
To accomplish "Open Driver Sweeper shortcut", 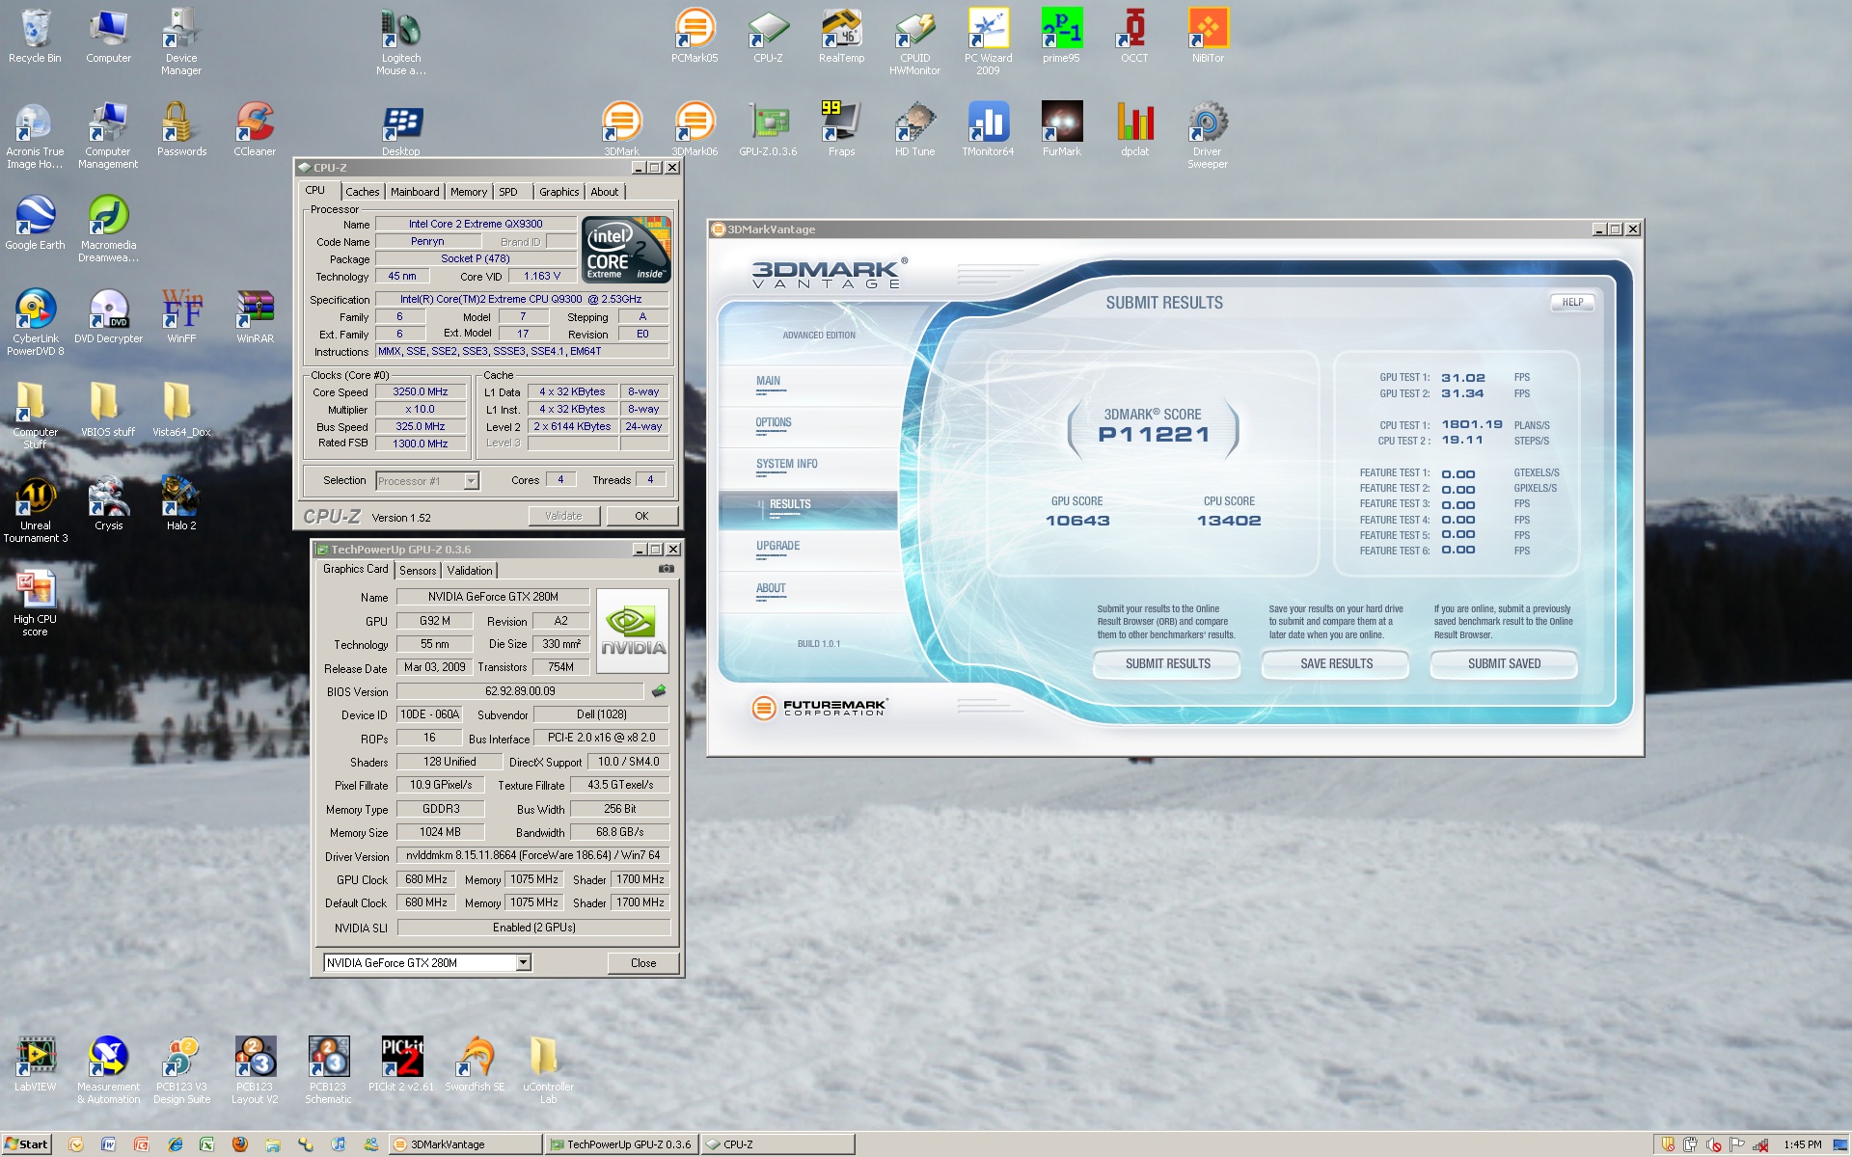I will click(x=1208, y=135).
